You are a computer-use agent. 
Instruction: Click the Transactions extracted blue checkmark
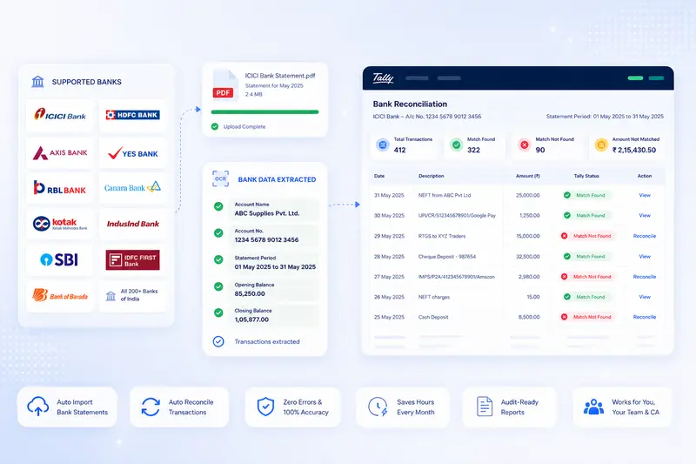218,341
